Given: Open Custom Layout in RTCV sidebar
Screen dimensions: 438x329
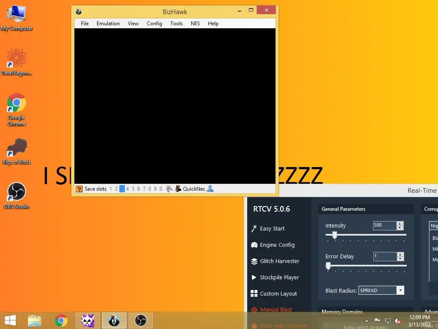Looking at the screenshot, I should coord(274,293).
